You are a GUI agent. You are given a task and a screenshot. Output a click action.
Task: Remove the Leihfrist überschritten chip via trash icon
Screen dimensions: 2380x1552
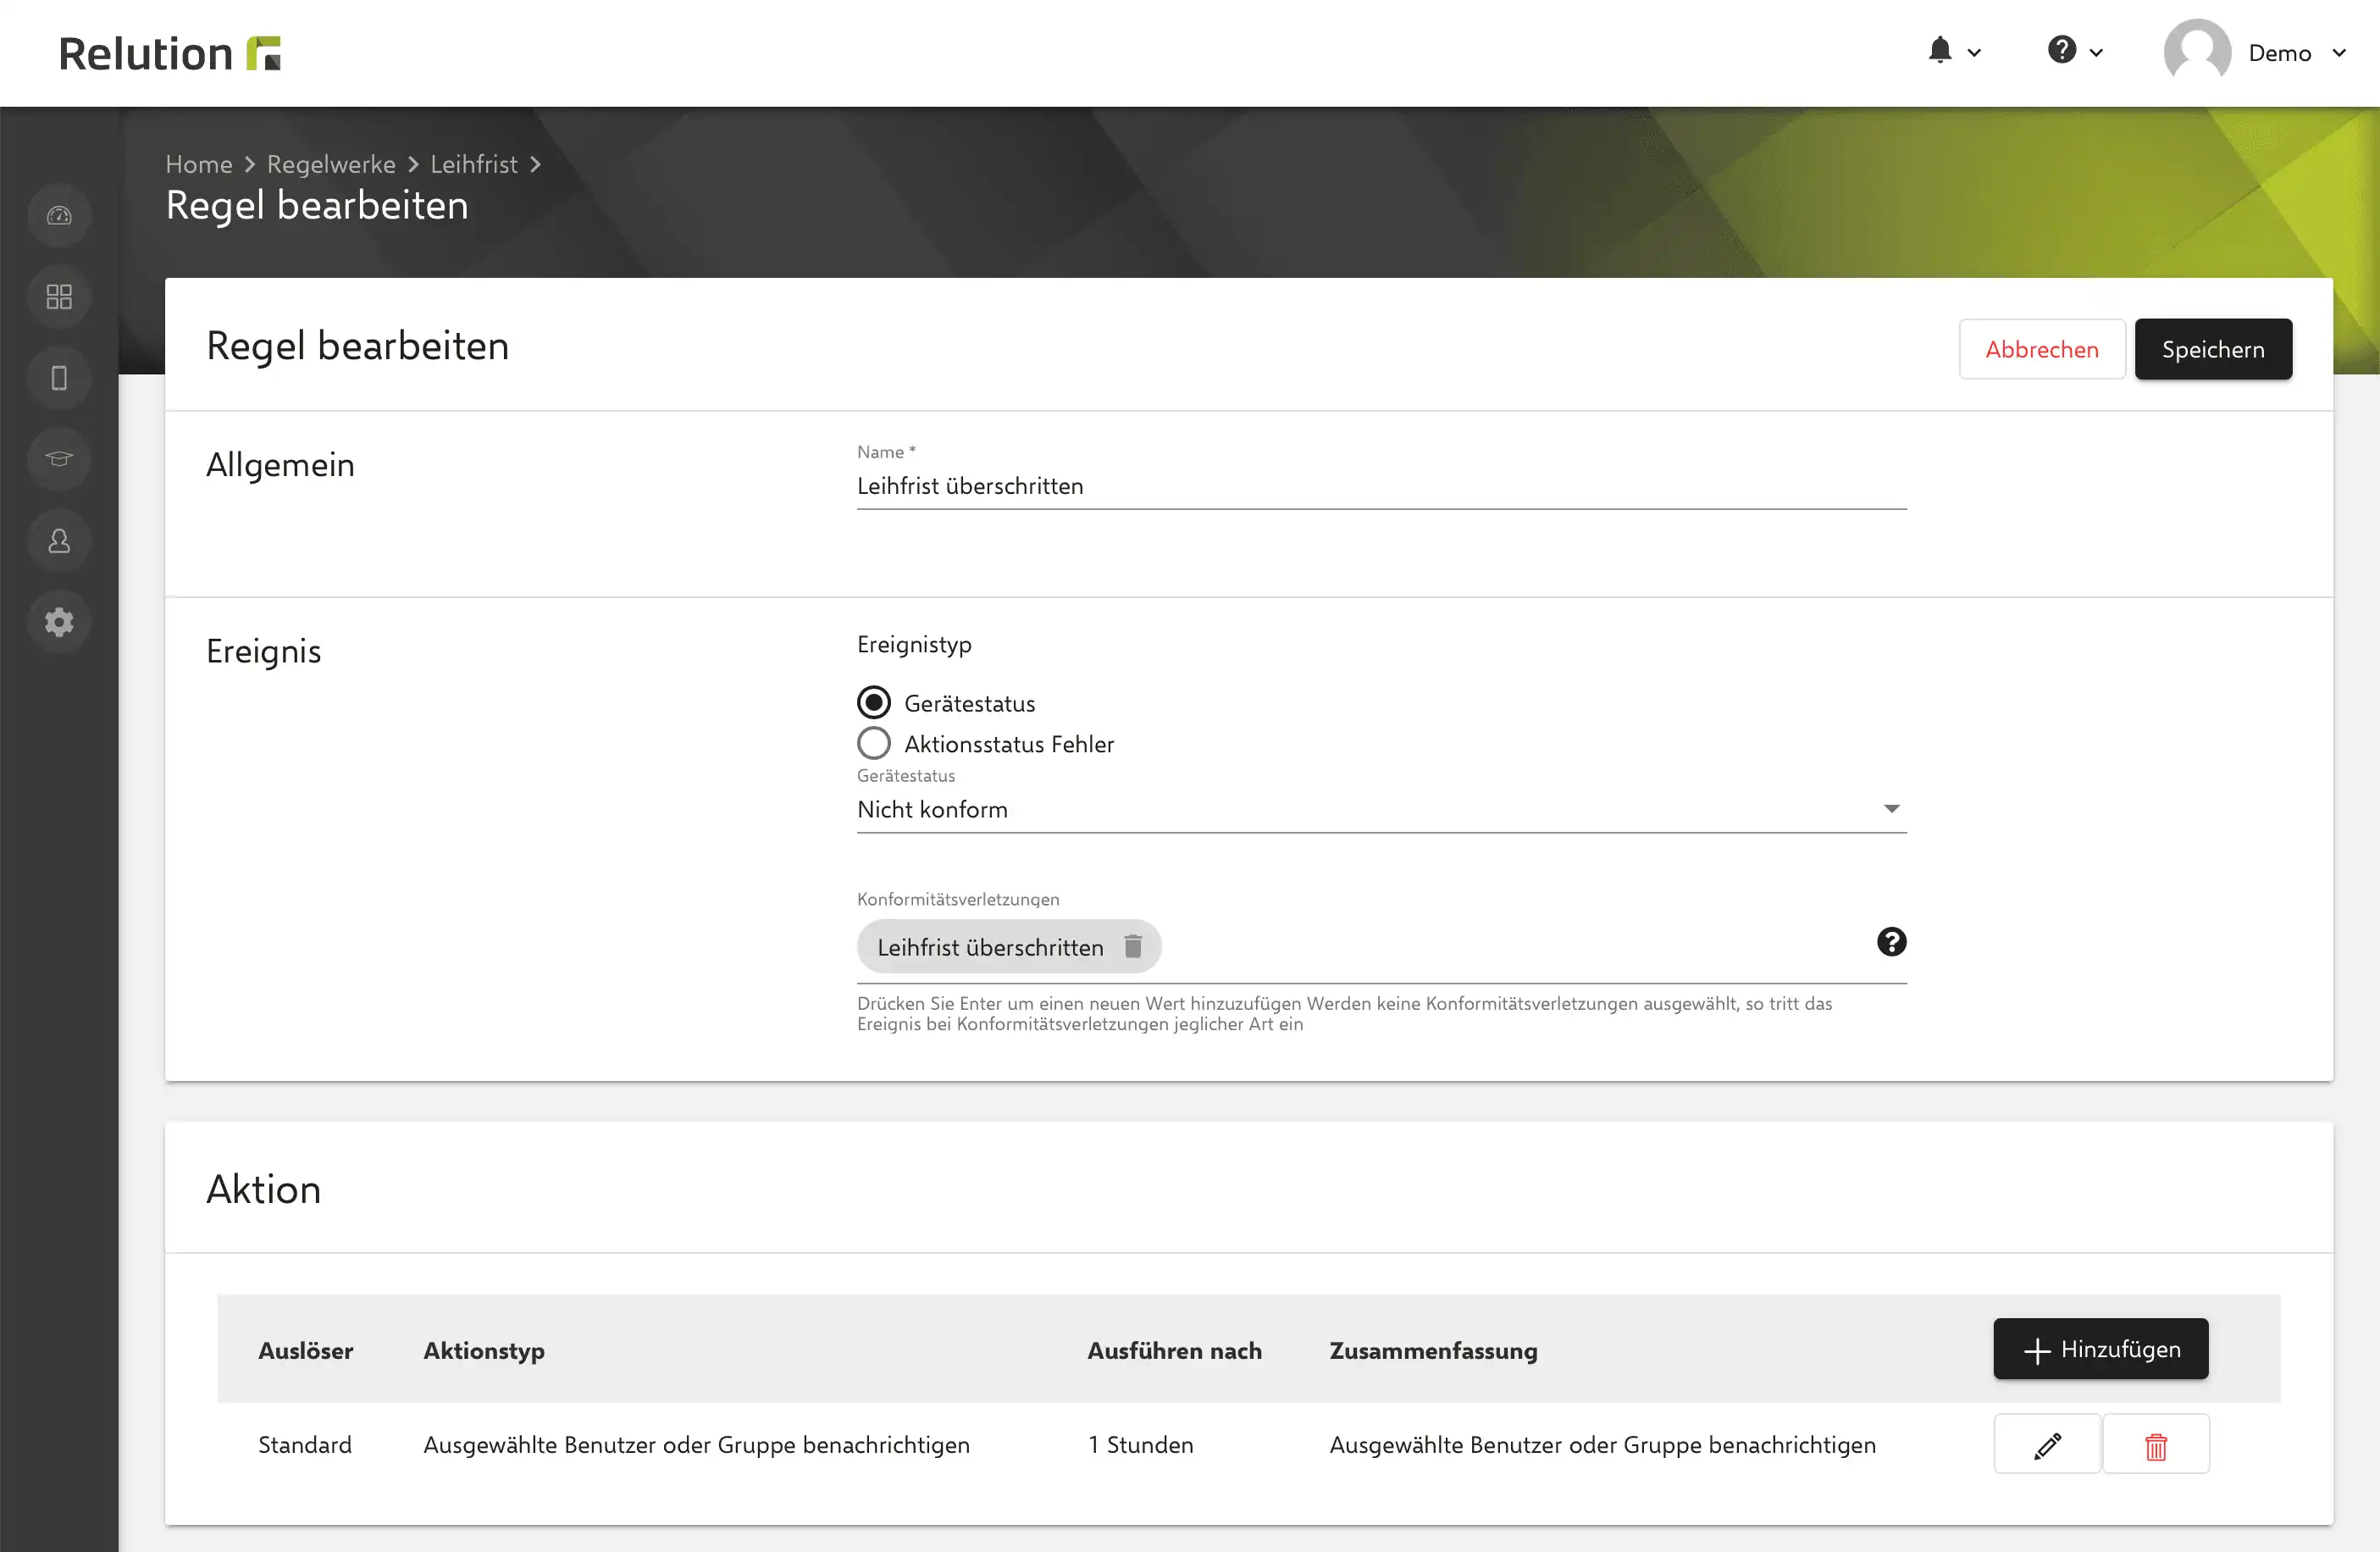tap(1133, 946)
